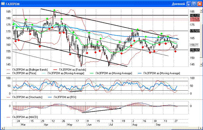Select the Stochastic legend entry
The width and height of the screenshot is (203, 130).
tap(25, 97)
